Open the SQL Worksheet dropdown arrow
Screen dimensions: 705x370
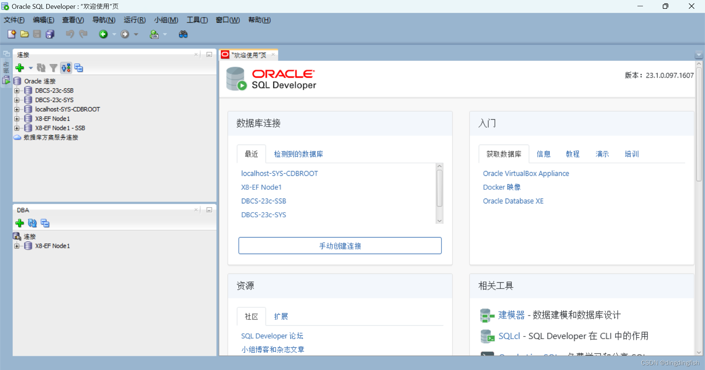pyautogui.click(x=165, y=34)
